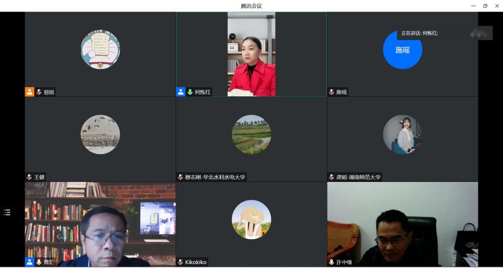Toggle the mic icon for 龚韬·湖南师范大学
Viewport: 503px width, 268px height.
coord(332,177)
